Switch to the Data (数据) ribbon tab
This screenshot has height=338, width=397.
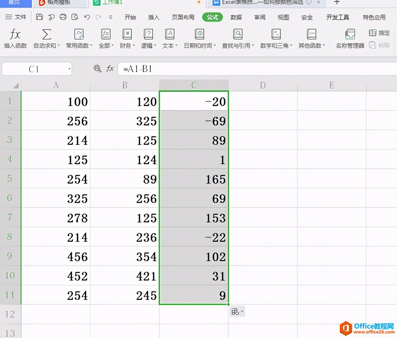[236, 17]
